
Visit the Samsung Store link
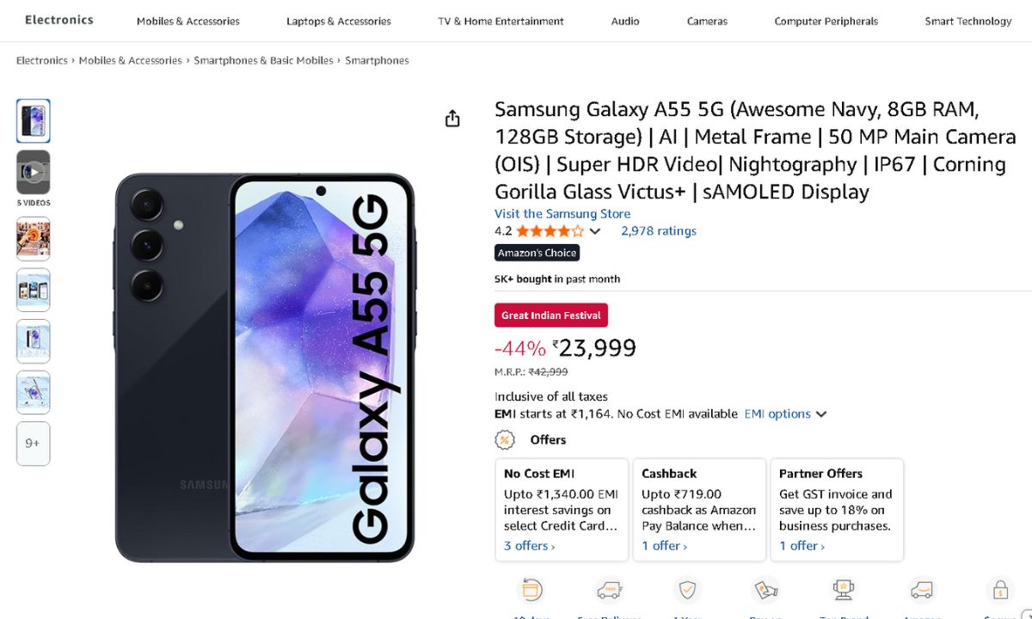point(562,213)
